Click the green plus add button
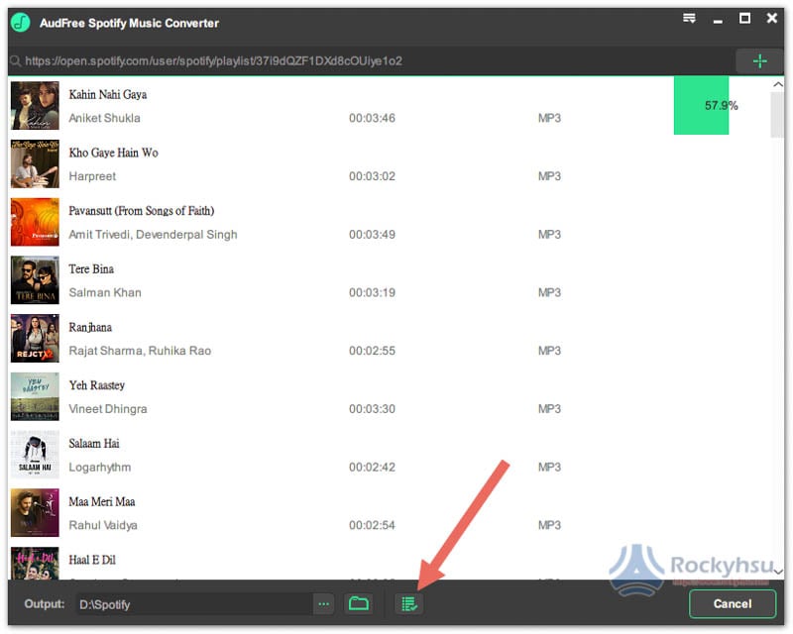Image resolution: width=793 pixels, height=634 pixels. pos(759,61)
